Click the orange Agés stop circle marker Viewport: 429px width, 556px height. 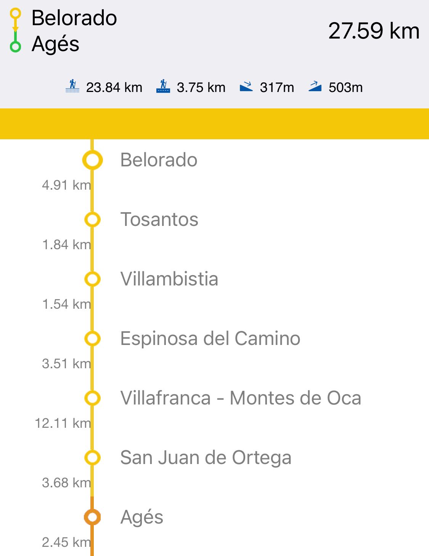pyautogui.click(x=92, y=517)
